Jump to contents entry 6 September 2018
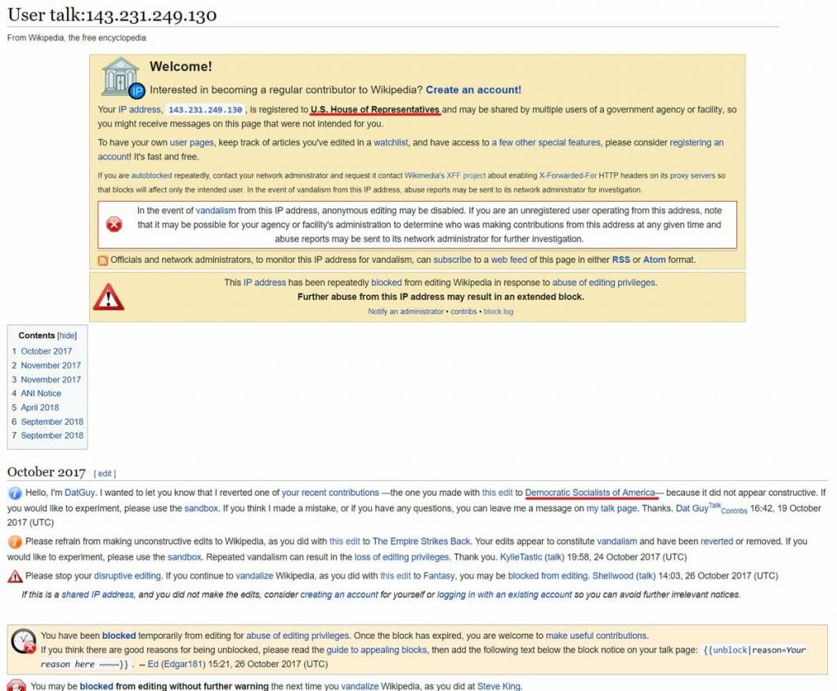Image resolution: width=837 pixels, height=691 pixels. click(x=52, y=421)
